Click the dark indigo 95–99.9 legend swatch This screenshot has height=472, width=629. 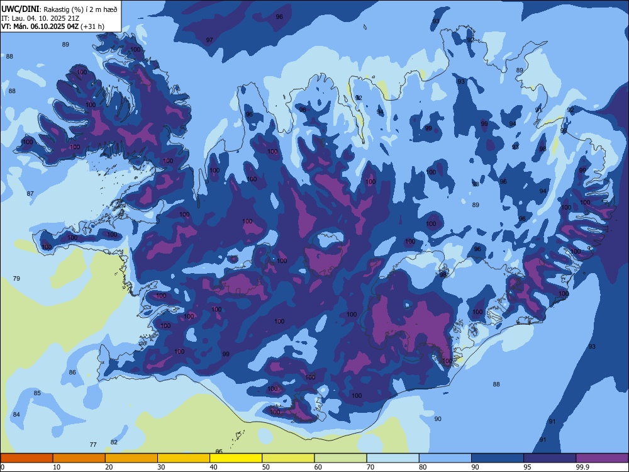[x=550, y=458]
